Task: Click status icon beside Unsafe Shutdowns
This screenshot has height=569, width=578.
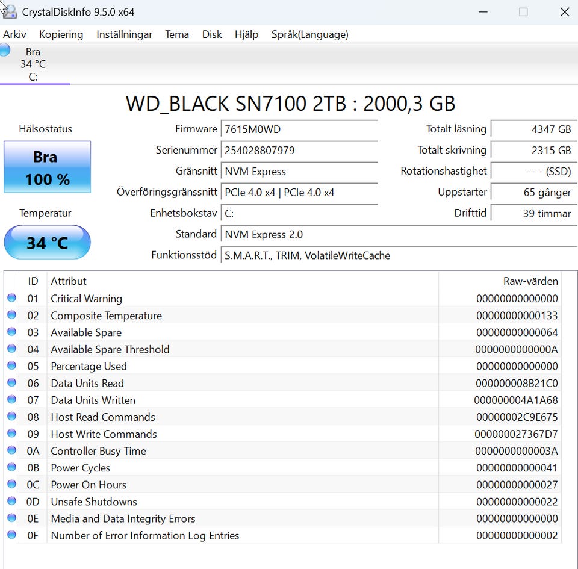Action: click(11, 502)
